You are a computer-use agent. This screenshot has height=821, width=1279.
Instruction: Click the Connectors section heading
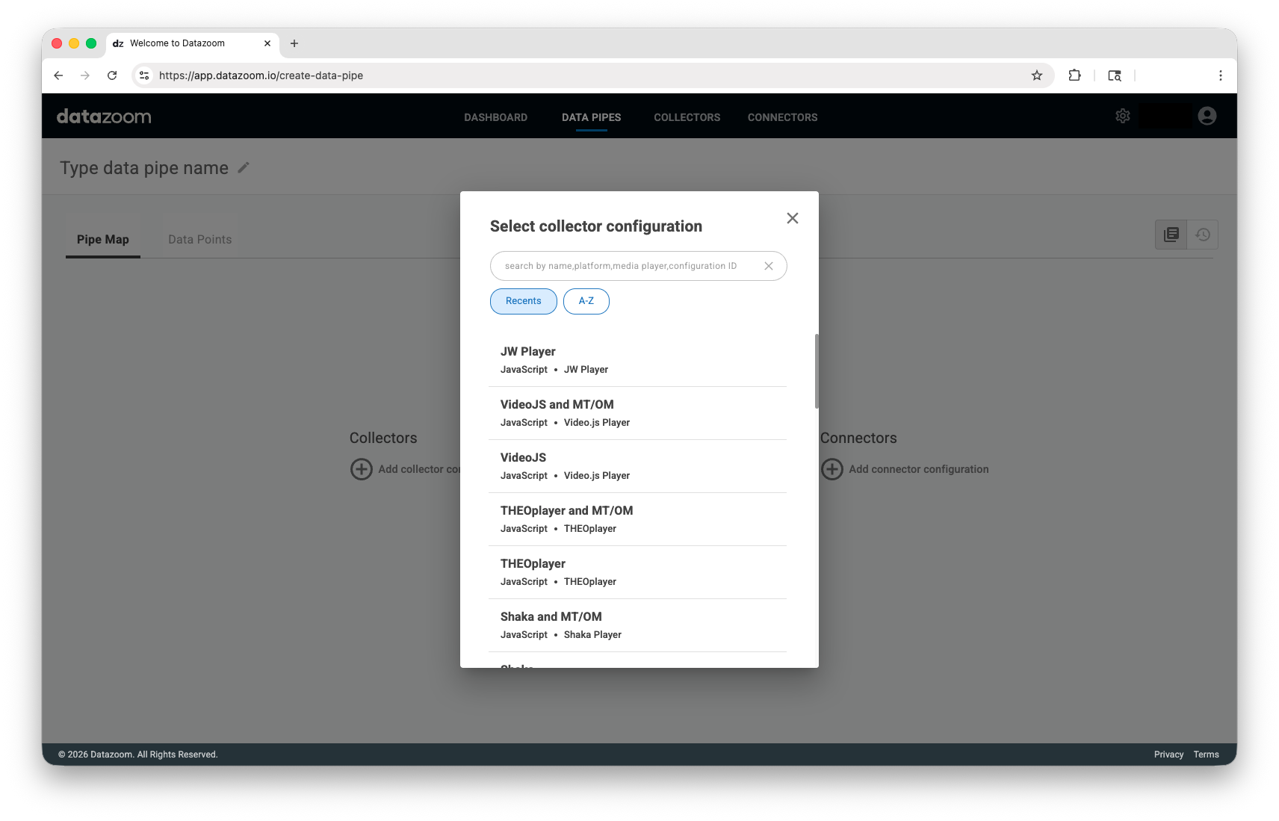[x=858, y=438]
